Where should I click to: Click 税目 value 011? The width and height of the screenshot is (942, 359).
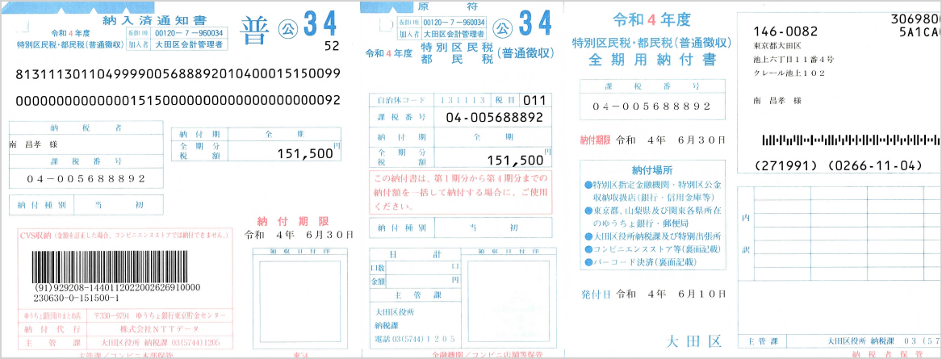534,100
